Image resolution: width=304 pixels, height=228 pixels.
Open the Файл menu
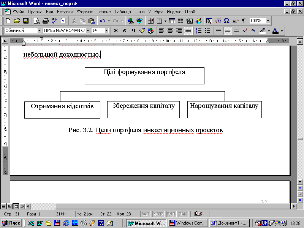pyautogui.click(x=19, y=12)
